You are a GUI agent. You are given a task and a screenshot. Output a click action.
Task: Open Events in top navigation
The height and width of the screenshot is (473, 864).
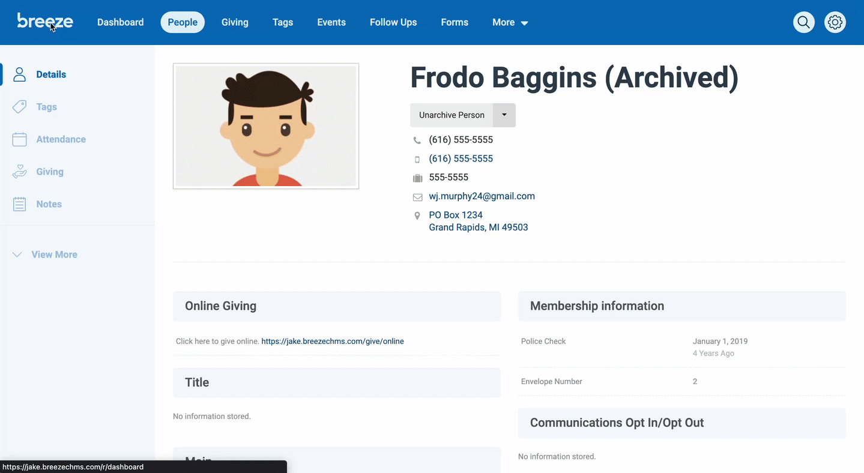click(331, 22)
